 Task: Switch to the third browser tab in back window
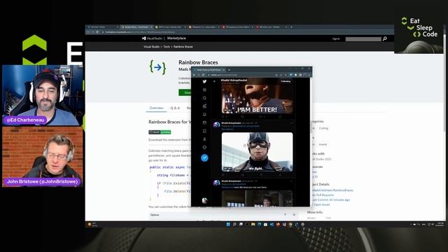[x=170, y=27]
